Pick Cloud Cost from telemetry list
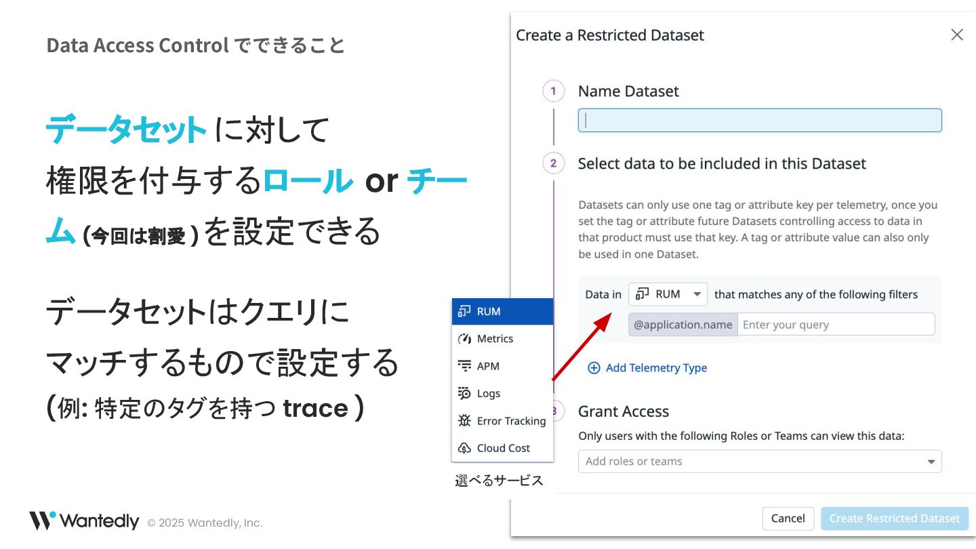 tap(502, 448)
